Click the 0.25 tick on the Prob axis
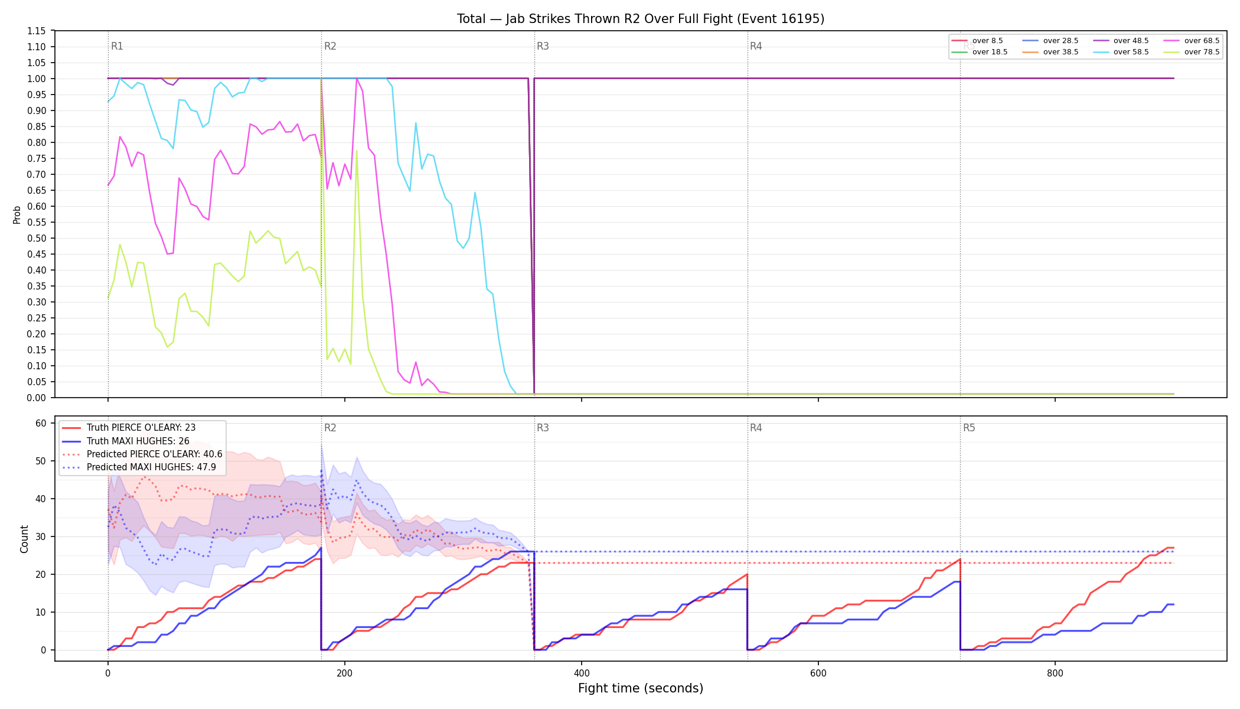 tap(37, 318)
